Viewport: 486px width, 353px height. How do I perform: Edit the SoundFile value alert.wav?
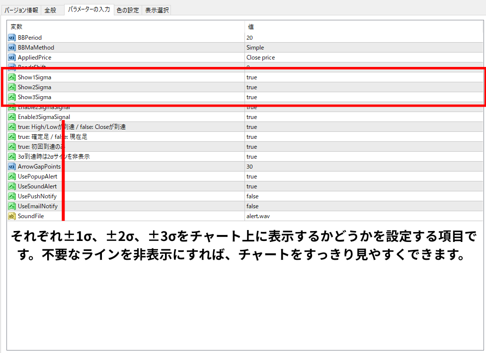pos(258,216)
